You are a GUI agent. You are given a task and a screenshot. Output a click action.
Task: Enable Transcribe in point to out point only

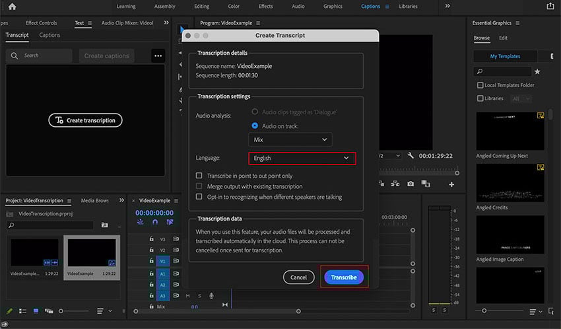(199, 176)
